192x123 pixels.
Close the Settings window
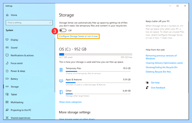coord(185,6)
